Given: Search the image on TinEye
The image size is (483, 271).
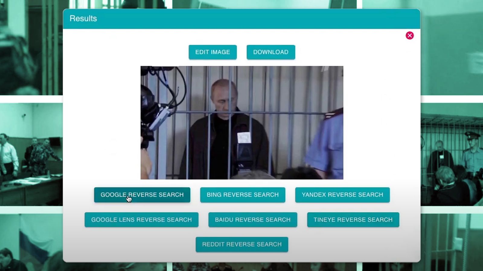Looking at the screenshot, I should 353,220.
